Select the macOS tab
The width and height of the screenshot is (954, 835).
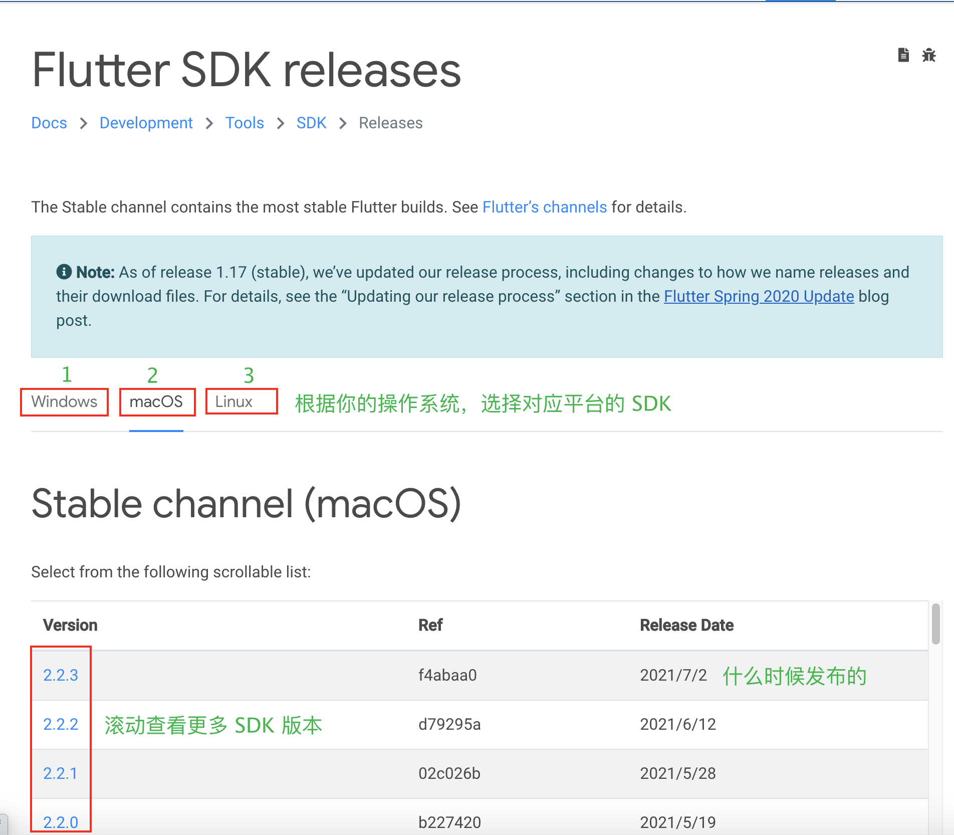tap(156, 401)
